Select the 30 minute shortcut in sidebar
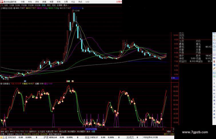Viewport: 216px width, 139px height. [214, 90]
